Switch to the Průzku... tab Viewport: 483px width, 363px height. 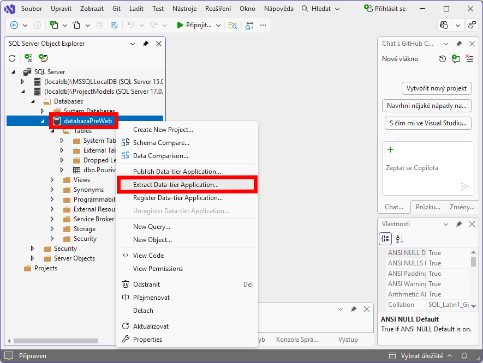pos(428,207)
